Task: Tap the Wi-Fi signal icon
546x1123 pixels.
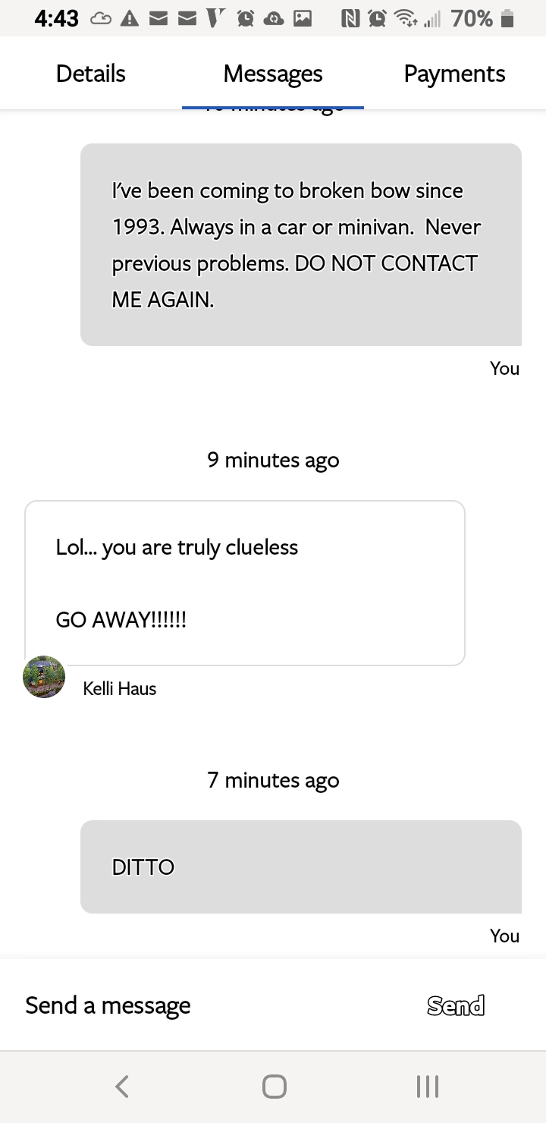Action: [405, 19]
